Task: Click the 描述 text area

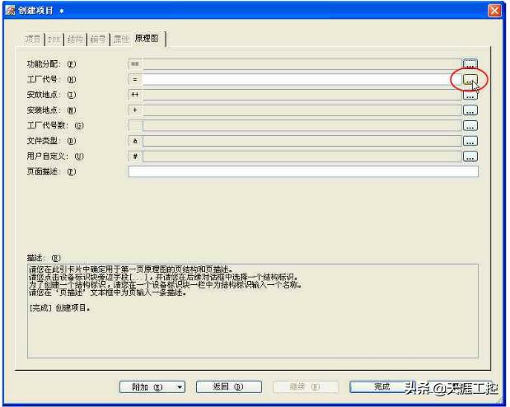Action: point(253,311)
